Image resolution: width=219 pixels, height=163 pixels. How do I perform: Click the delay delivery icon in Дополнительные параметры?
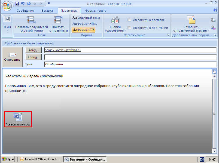pyautogui.click(x=213, y=20)
